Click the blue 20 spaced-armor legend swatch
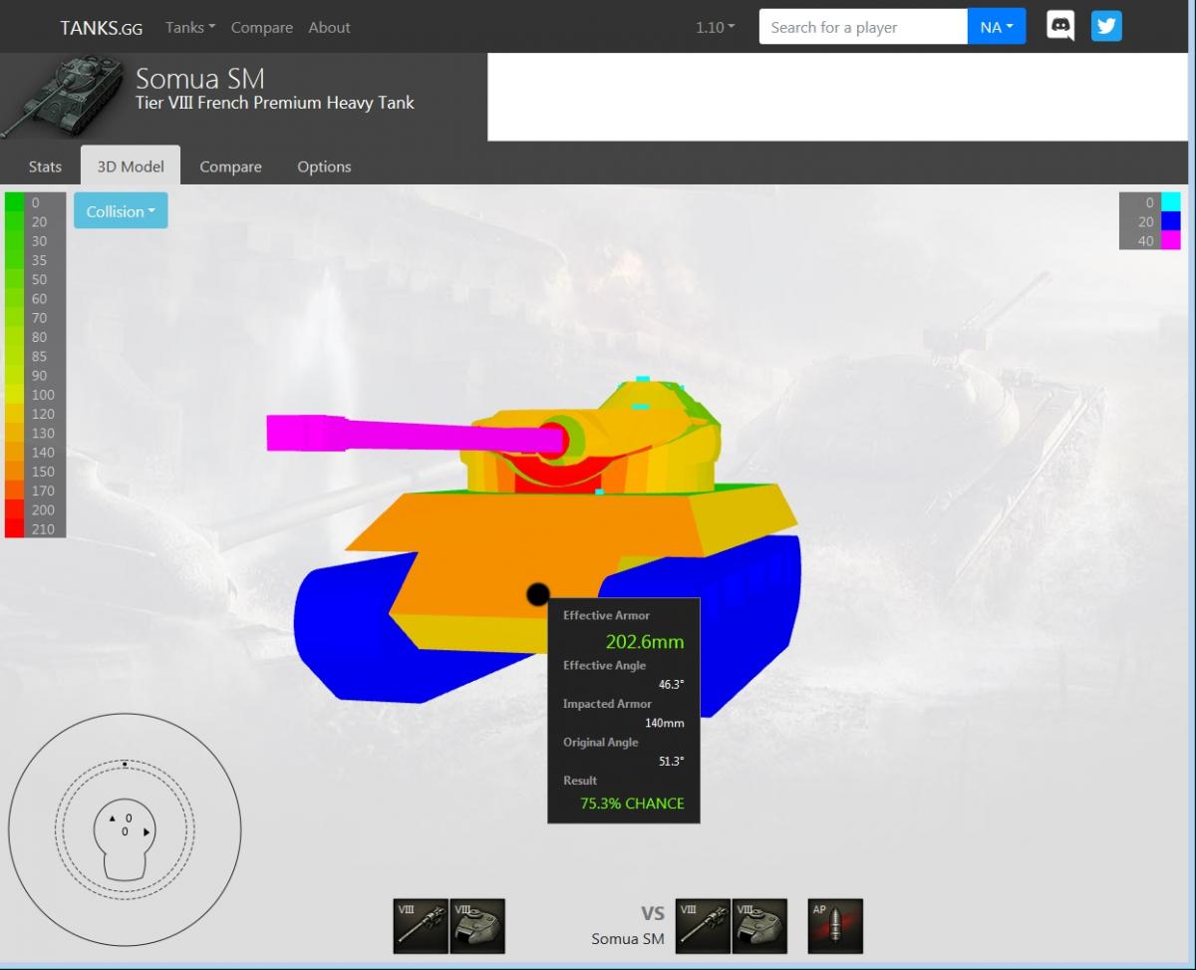1196x970 pixels. point(1171,221)
